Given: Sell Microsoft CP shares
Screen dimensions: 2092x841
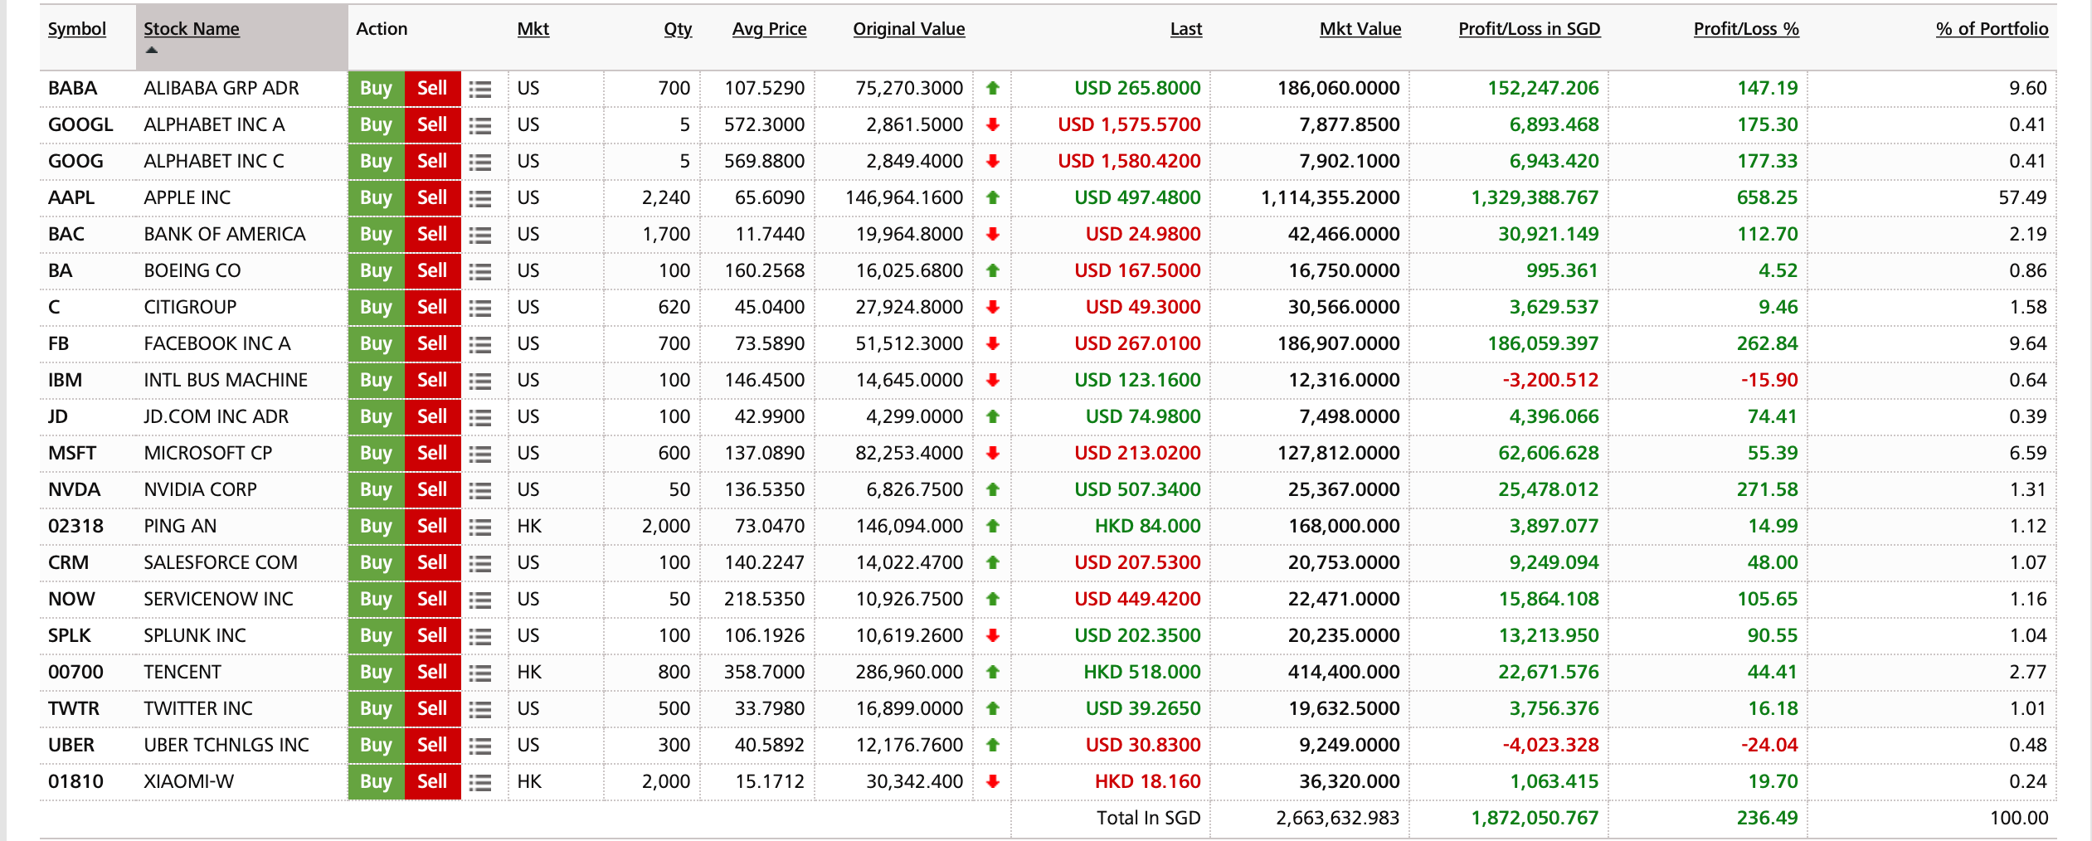Looking at the screenshot, I should pyautogui.click(x=432, y=454).
